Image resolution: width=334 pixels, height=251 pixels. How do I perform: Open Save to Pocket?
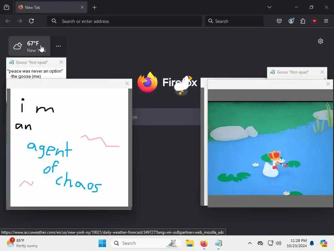[x=279, y=21]
